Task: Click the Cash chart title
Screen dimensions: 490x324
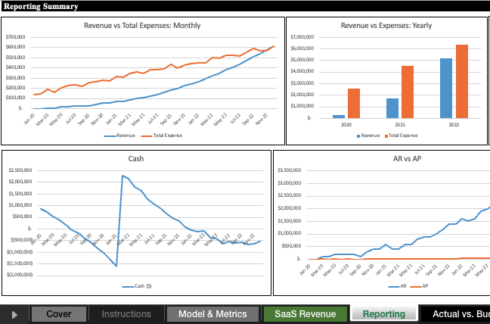Action: tap(136, 159)
